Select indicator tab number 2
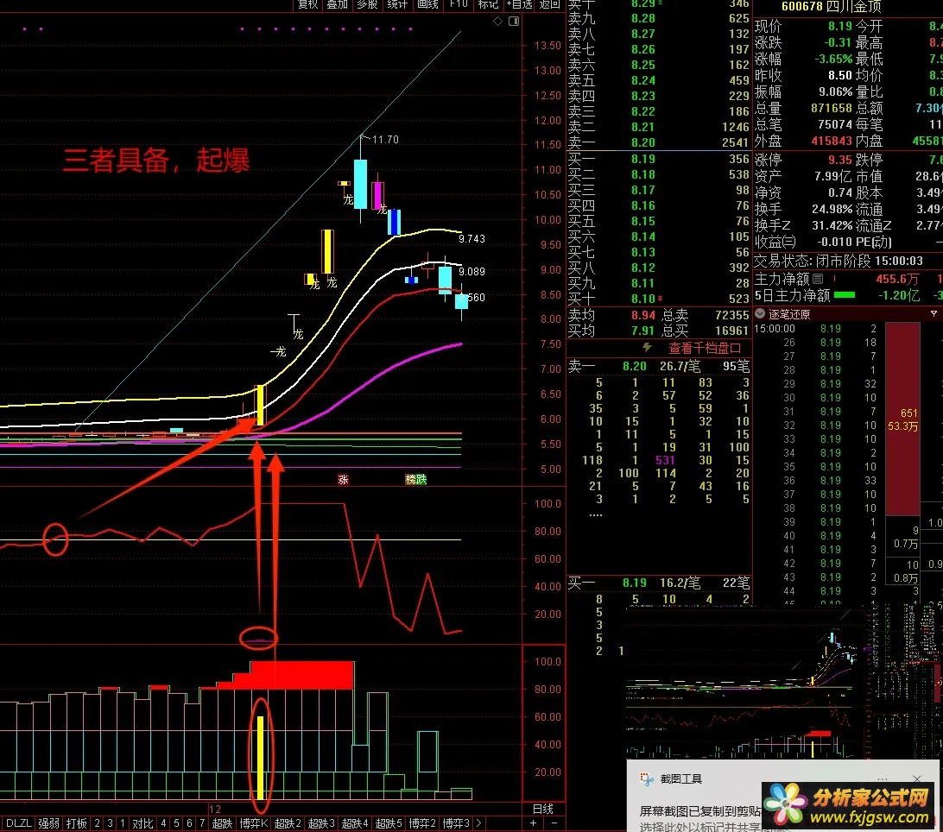 coord(97,823)
